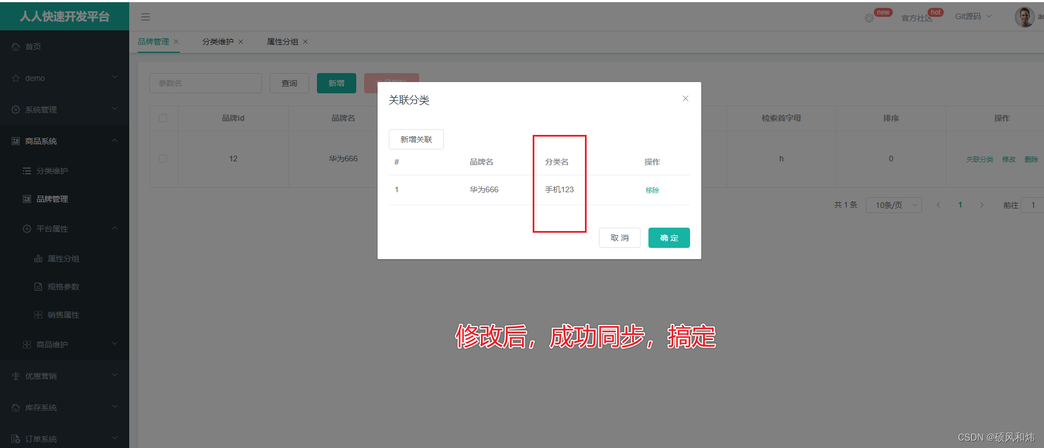Click the grid icon beside 商品维护

click(27, 345)
